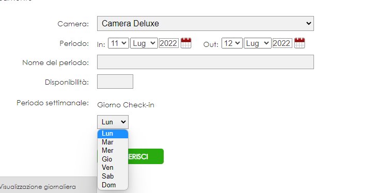
Task: Open the check-out calendar picker icon
Action: click(300, 43)
